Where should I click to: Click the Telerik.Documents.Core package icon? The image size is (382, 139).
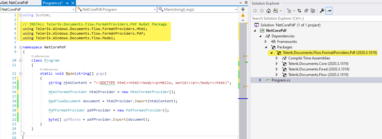tap(284, 64)
